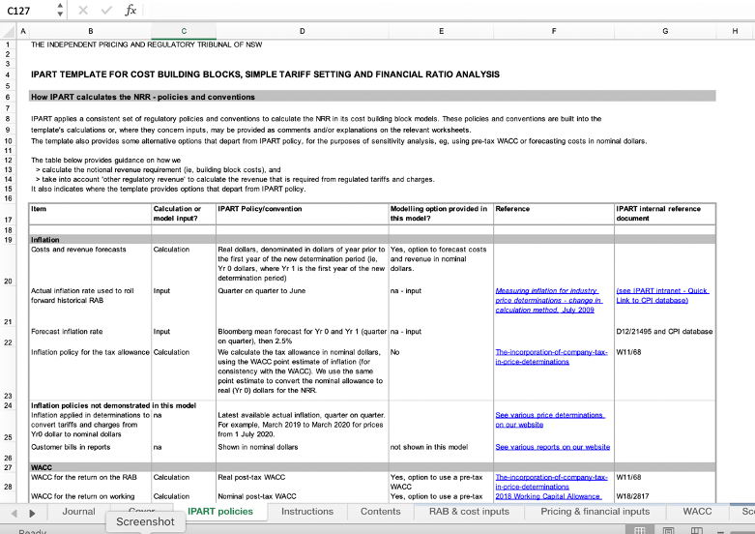Click the confirm entry checkmark icon

105,11
